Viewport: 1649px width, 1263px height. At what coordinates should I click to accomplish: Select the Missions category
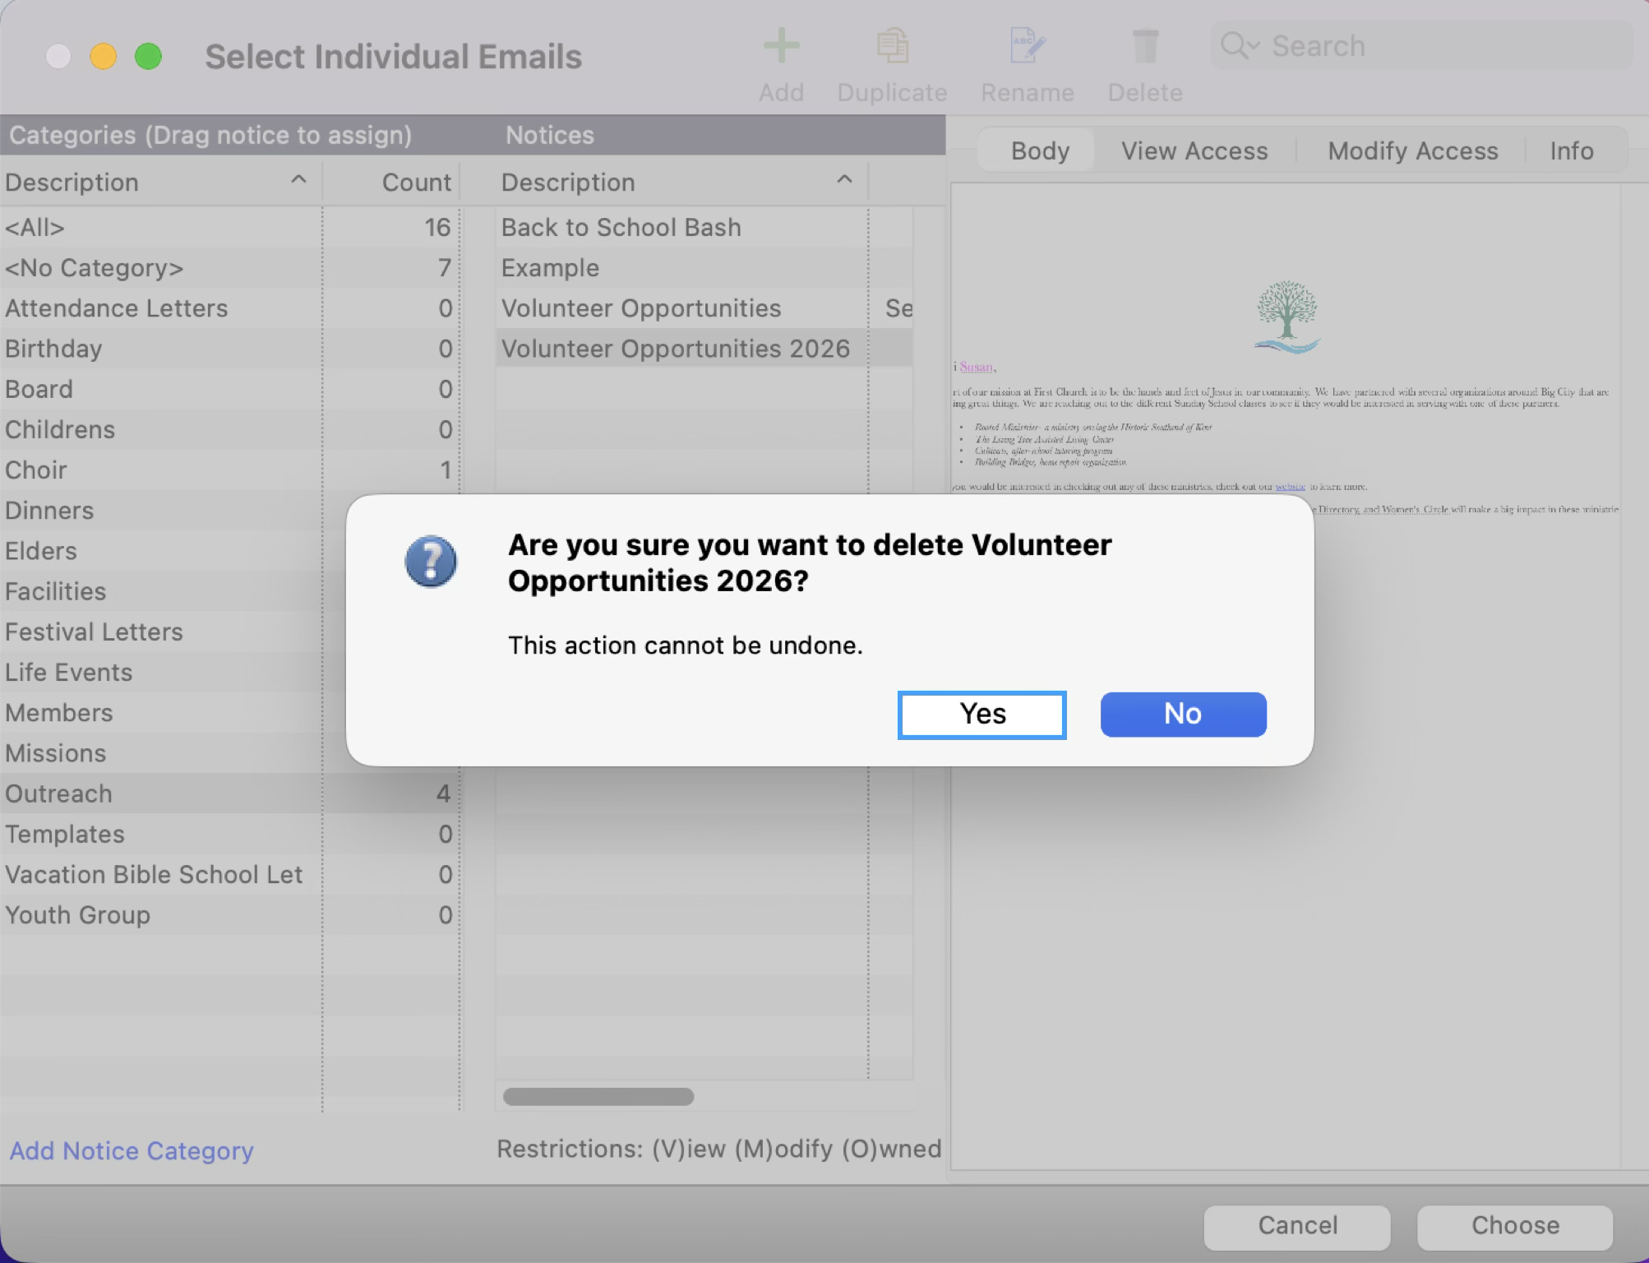173,753
